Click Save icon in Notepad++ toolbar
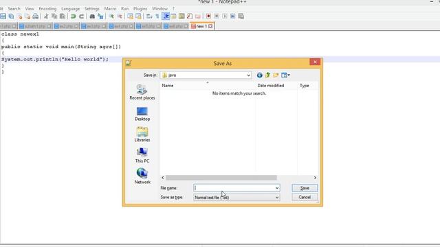Screen dimensions: 440x247 [x=3, y=16]
